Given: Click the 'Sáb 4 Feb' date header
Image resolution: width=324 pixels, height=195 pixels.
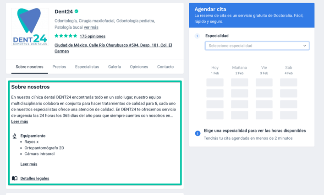Looking at the screenshot, I should pyautogui.click(x=289, y=70).
